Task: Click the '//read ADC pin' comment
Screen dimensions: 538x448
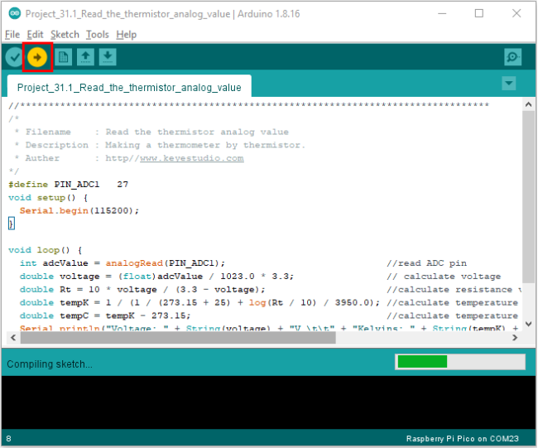Action: tap(426, 263)
